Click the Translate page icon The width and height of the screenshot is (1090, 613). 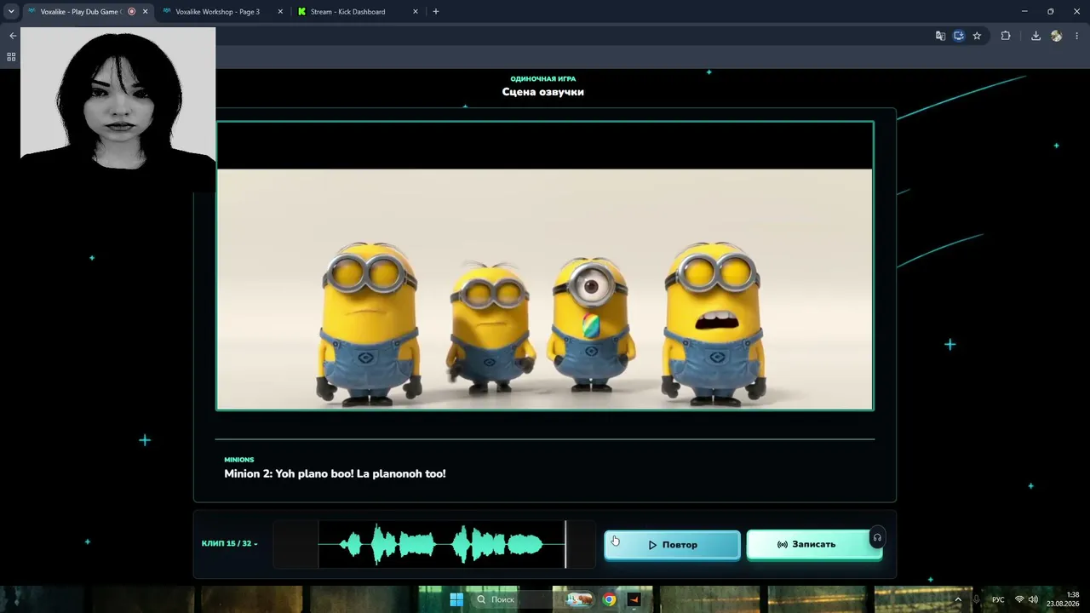[940, 36]
